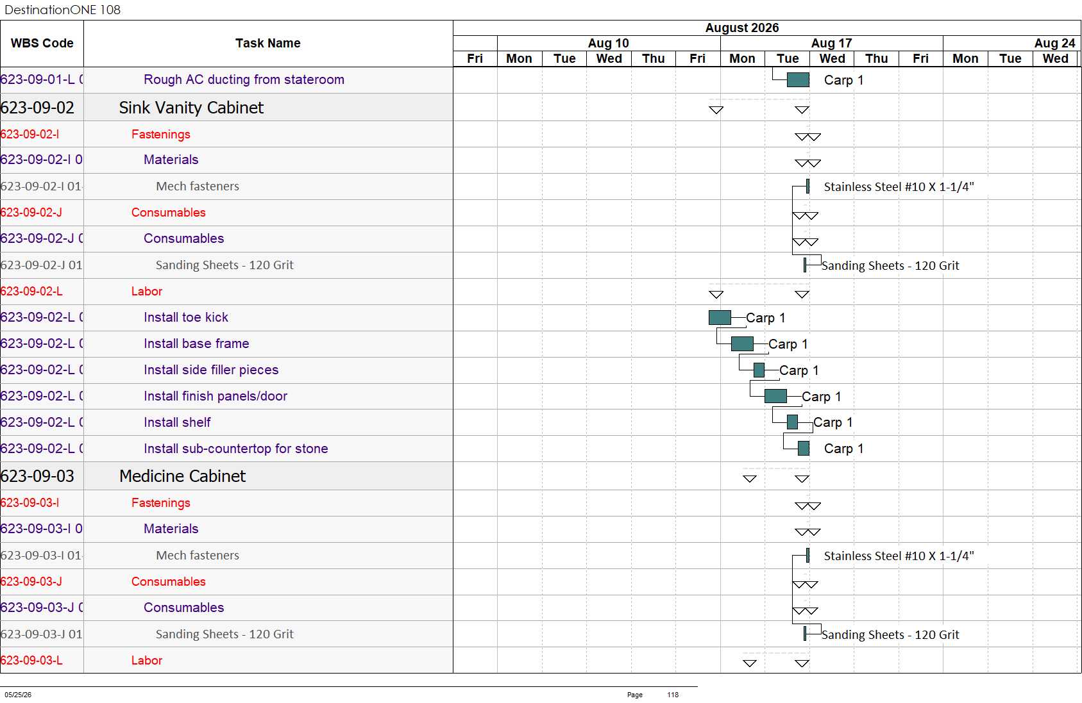Select Sanding Sheets task name under Medicine Cabinet
This screenshot has height=703, width=1082.
tap(224, 634)
